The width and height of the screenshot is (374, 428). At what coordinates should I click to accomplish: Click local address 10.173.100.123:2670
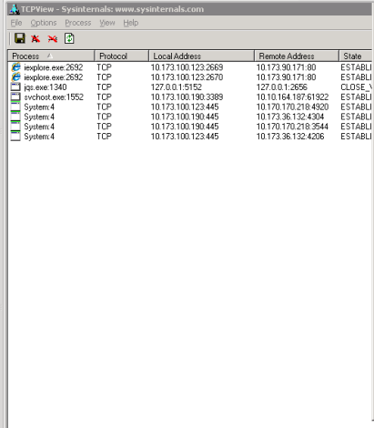pos(187,77)
